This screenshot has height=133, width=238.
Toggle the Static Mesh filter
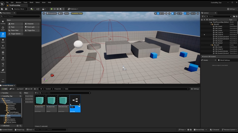point(29,102)
